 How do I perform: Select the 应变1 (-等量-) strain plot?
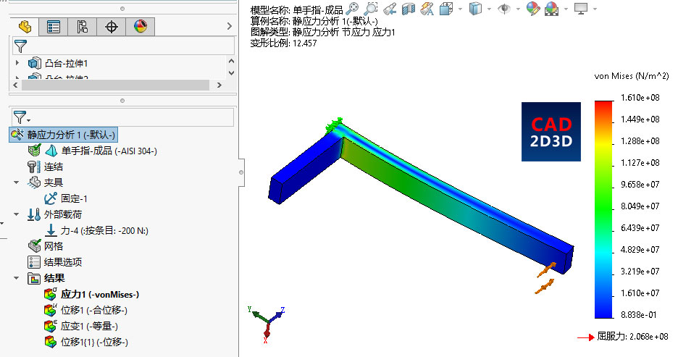(89, 327)
